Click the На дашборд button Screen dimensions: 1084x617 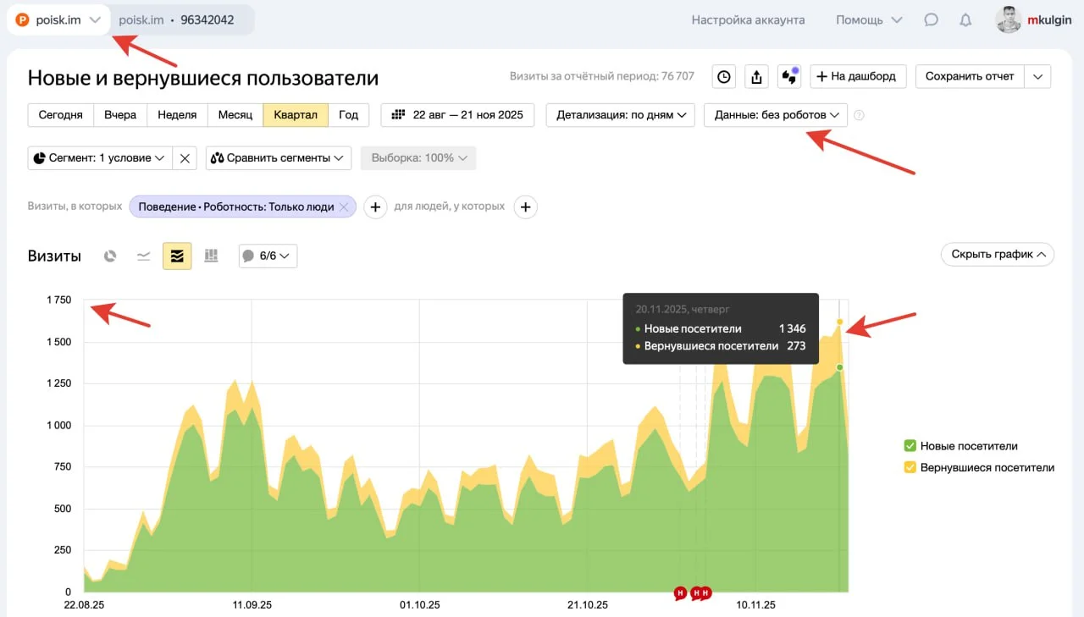click(858, 76)
